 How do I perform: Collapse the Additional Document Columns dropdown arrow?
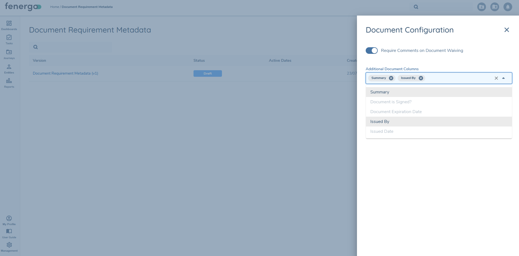click(504, 78)
